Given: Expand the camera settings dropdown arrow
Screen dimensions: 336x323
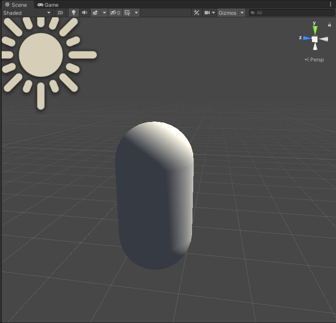Looking at the screenshot, I should coord(213,13).
